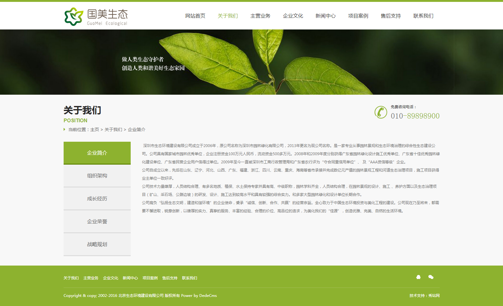This screenshot has width=503, height=306.
Task: Open 网站首页 in the top navigation
Action: 195,16
